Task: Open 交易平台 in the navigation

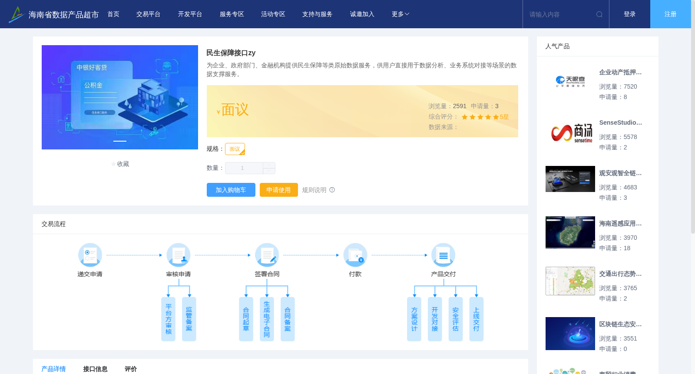Action: tap(149, 14)
